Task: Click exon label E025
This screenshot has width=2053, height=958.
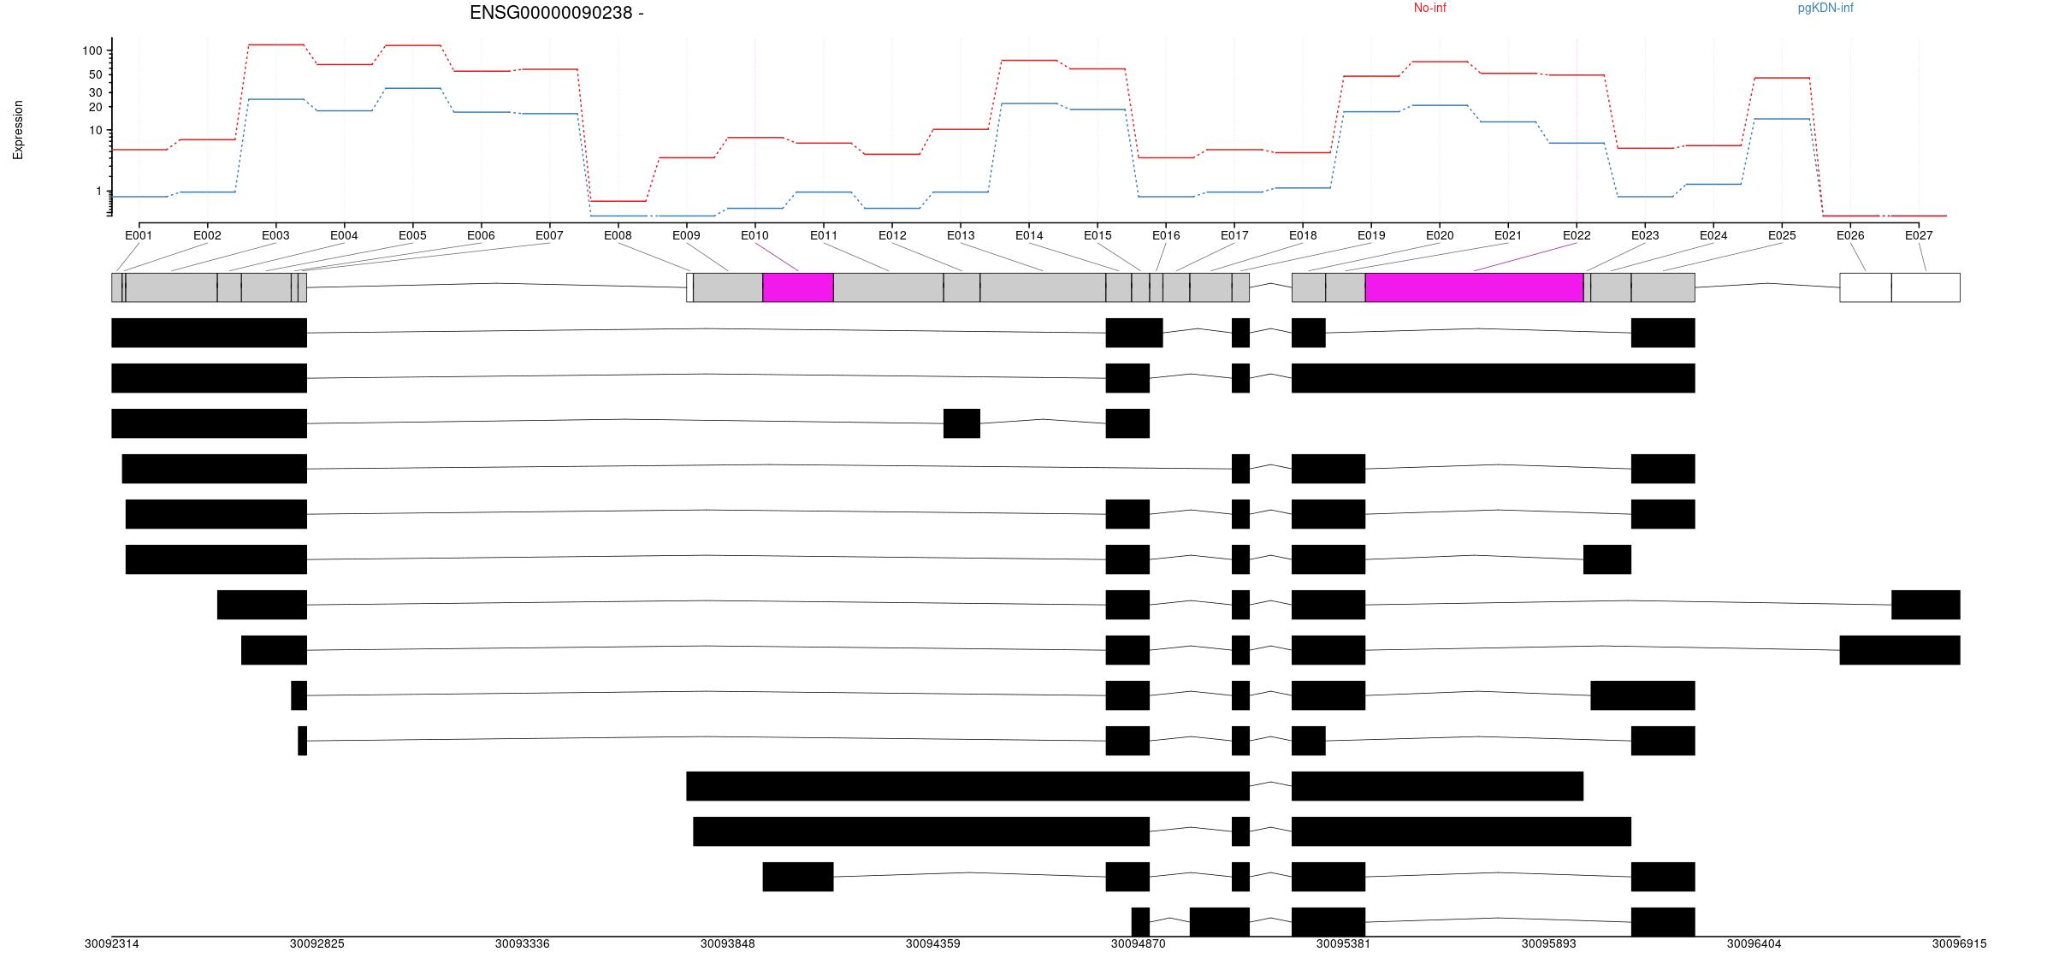Action: click(x=1782, y=235)
